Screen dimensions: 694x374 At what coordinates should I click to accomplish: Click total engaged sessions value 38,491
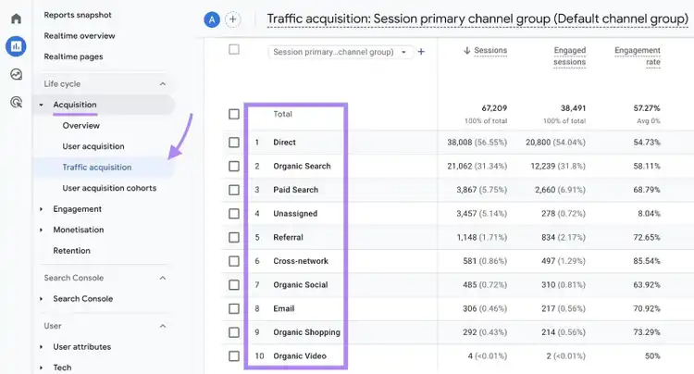point(573,108)
